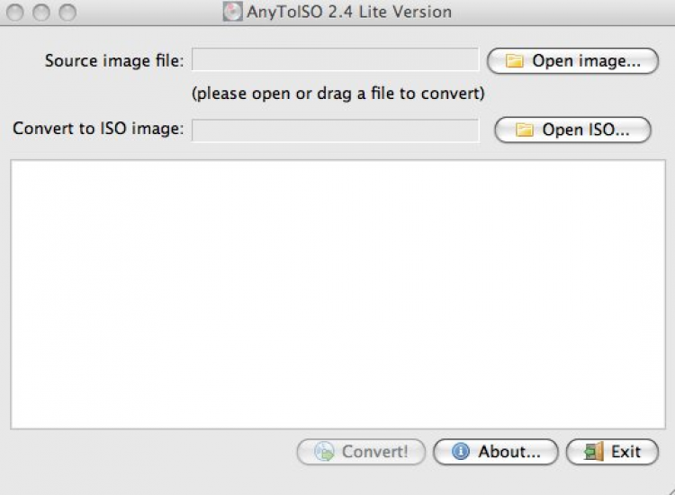Viewport: 675px width, 495px height.
Task: Click the disc icon on Convert! button
Action: tap(324, 452)
